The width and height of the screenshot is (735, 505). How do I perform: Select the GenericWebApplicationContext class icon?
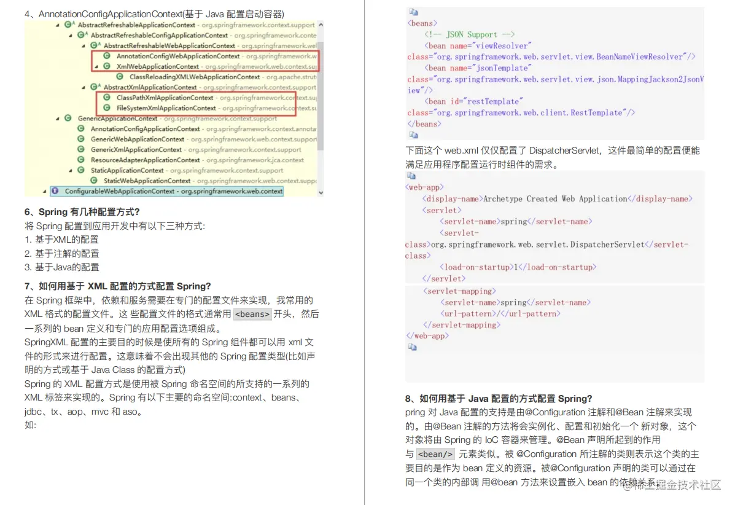tap(81, 139)
